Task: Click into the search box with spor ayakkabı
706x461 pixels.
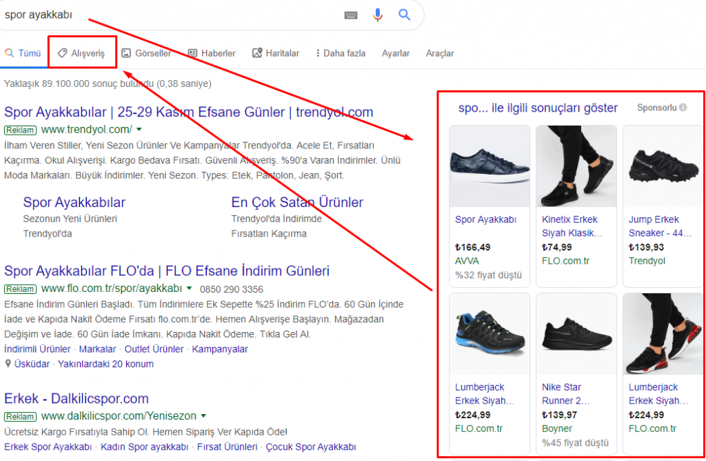Action: (x=172, y=14)
